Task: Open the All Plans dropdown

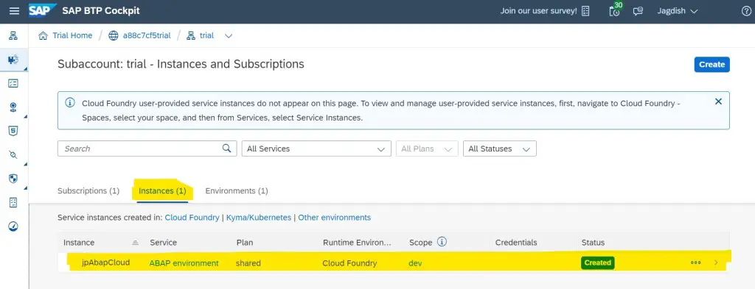Action: click(x=427, y=149)
